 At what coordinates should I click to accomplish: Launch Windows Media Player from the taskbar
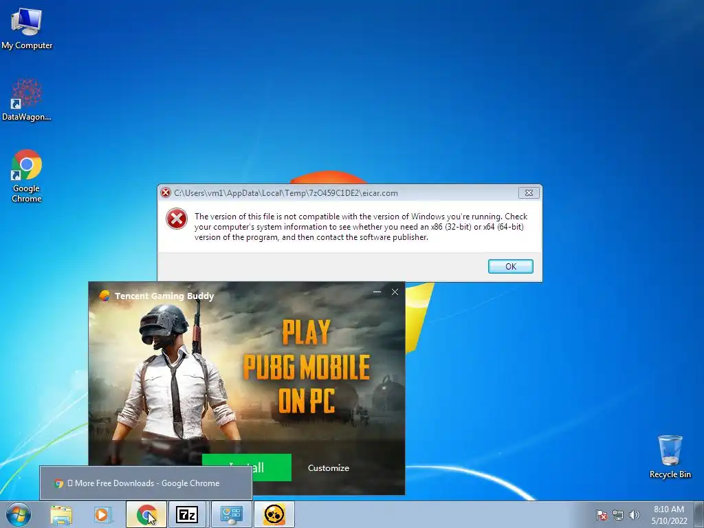[102, 514]
